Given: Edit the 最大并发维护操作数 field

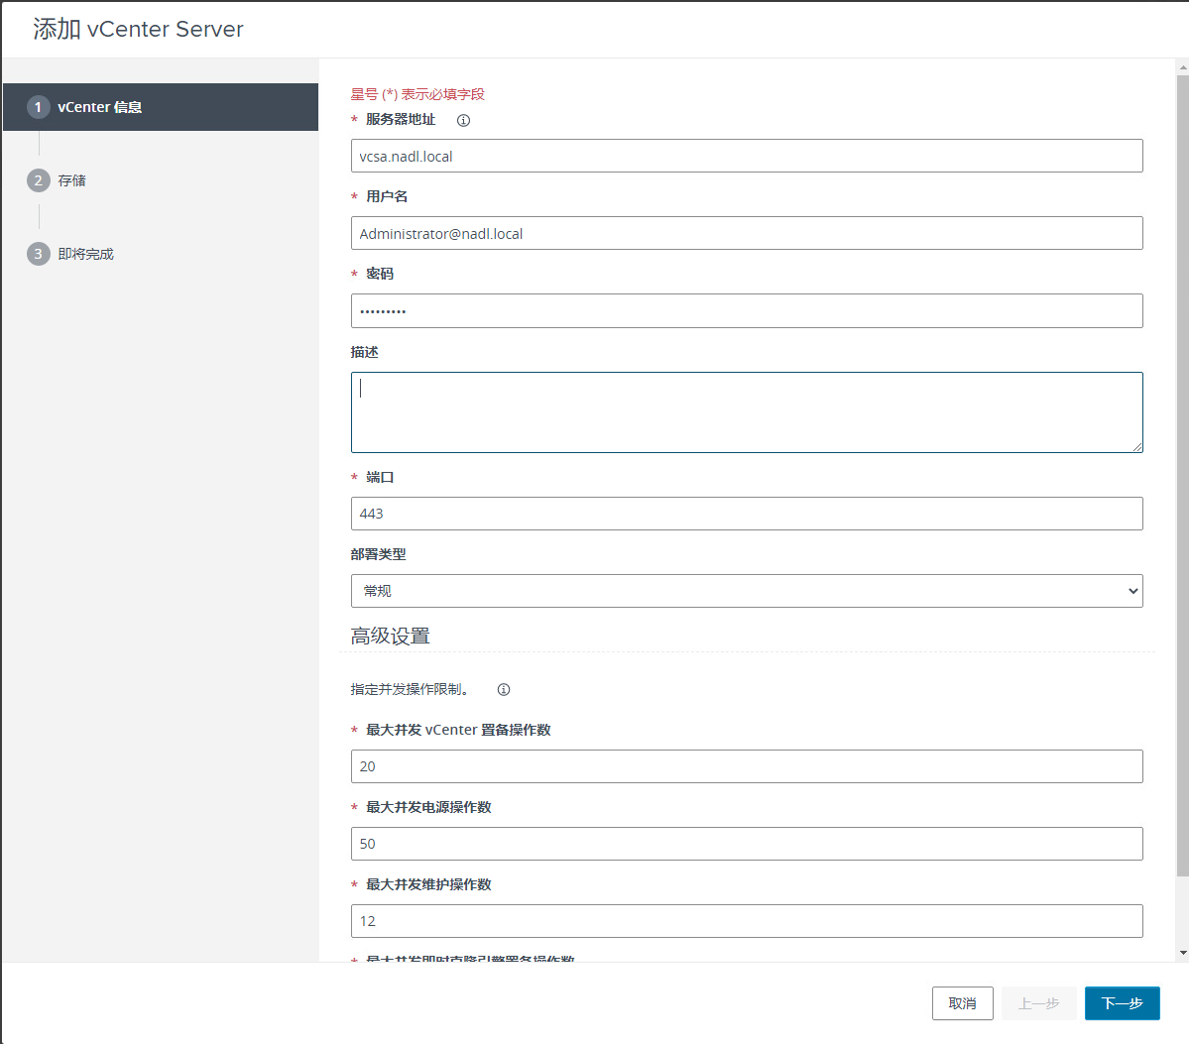Looking at the screenshot, I should [746, 921].
